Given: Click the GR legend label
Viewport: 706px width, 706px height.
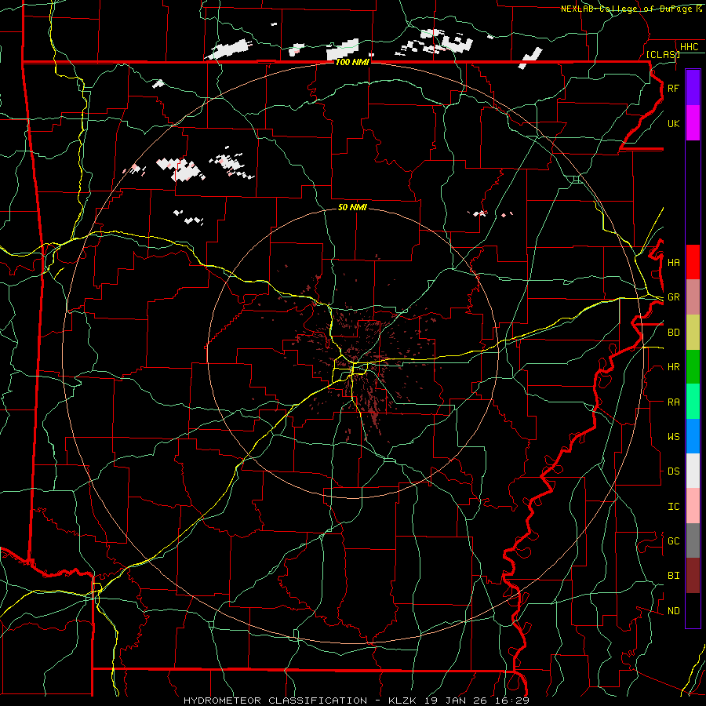Looking at the screenshot, I should 674,297.
